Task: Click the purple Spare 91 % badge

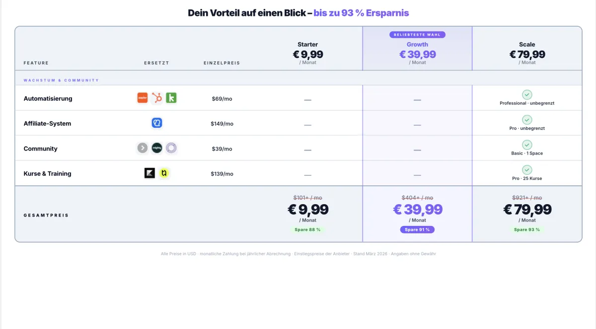Action: point(417,229)
